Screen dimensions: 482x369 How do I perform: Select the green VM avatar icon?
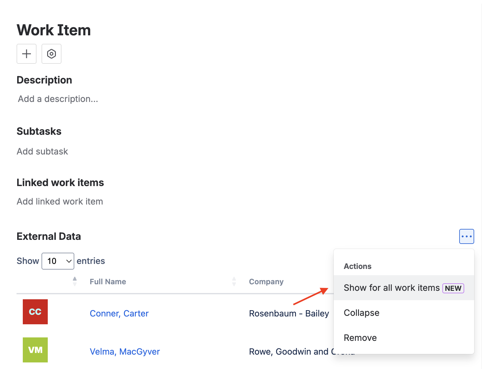pyautogui.click(x=35, y=350)
